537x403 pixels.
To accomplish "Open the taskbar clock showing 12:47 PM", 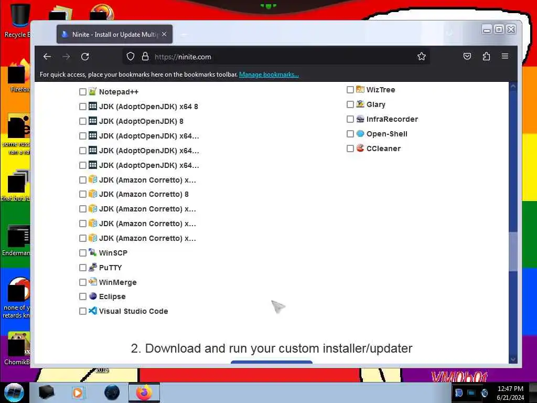I will (510, 393).
